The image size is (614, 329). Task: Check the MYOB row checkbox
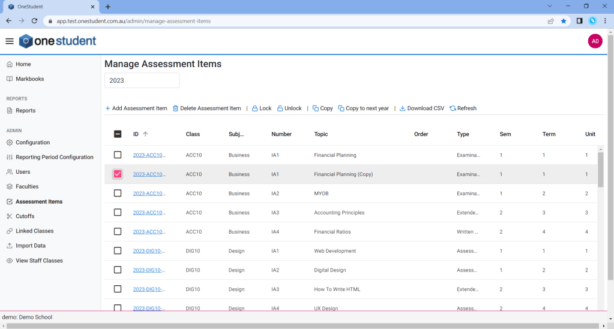(x=118, y=194)
